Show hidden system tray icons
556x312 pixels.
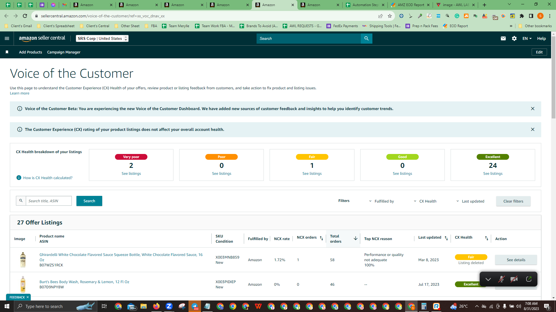tap(477, 306)
